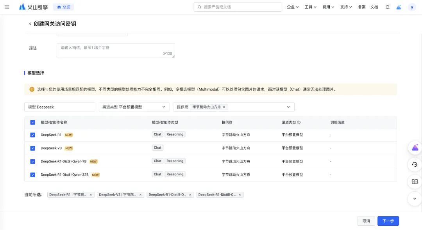Viewport: 422px width, 230px height.
Task: Click the 模型选择 section heading
Action: pos(36,73)
